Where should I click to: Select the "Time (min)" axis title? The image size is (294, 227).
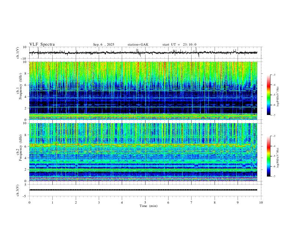click(x=148, y=206)
